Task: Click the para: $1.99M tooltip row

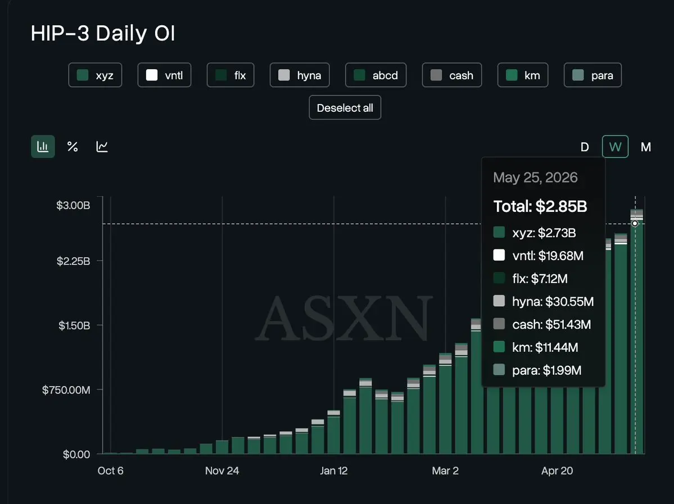Action: (x=537, y=370)
